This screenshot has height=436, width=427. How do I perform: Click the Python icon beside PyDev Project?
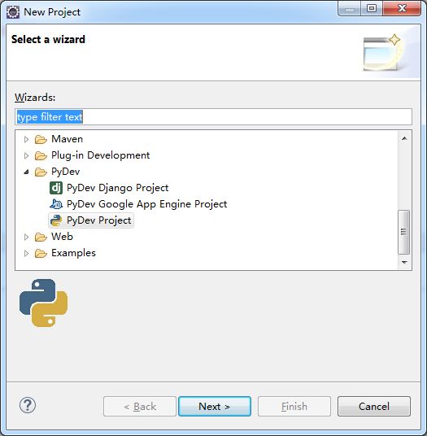[x=56, y=220]
